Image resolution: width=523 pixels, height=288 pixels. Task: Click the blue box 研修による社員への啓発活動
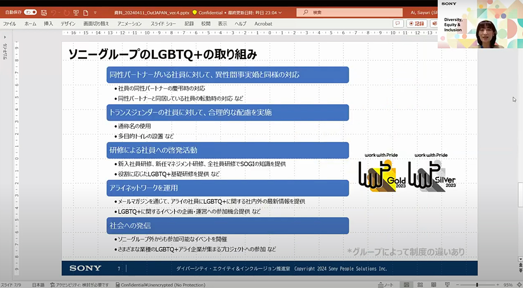click(x=228, y=150)
